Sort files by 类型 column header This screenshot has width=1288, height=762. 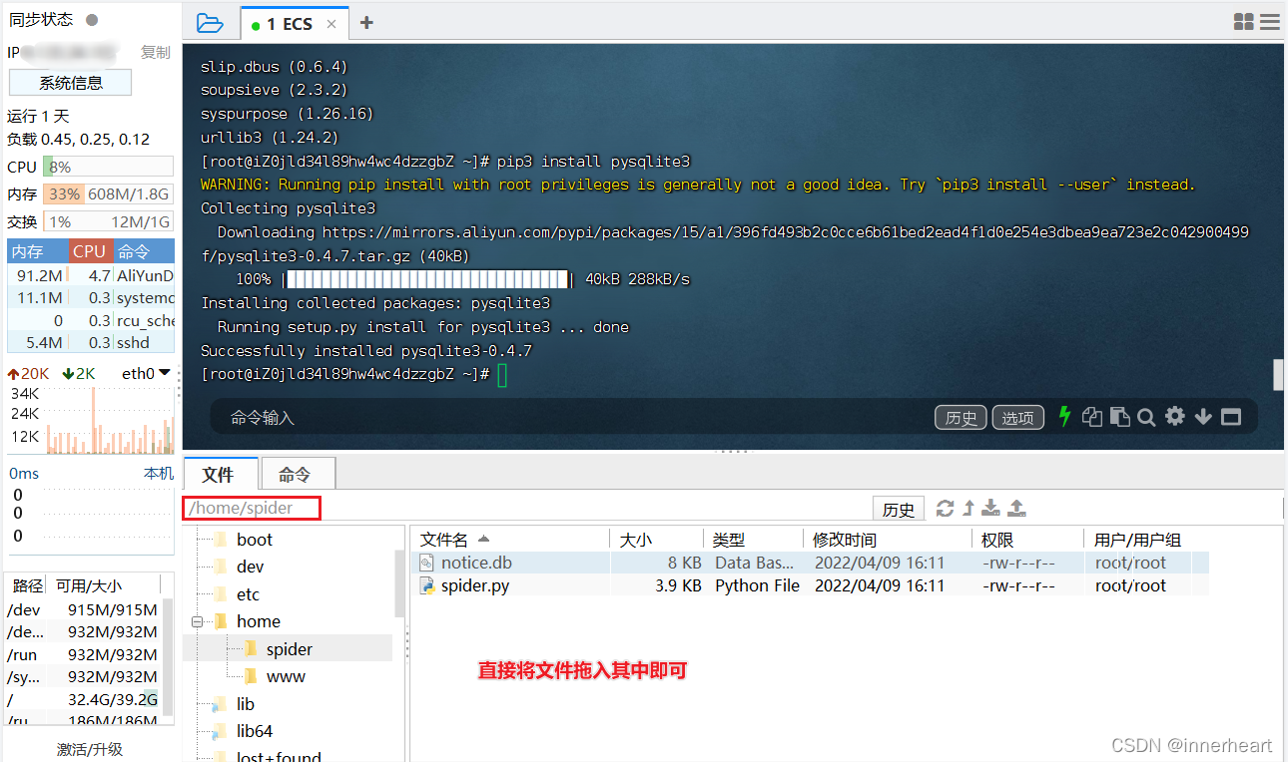pyautogui.click(x=754, y=540)
